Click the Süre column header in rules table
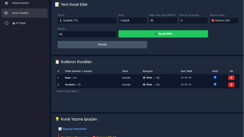This screenshot has width=244, height=137. click(x=125, y=71)
